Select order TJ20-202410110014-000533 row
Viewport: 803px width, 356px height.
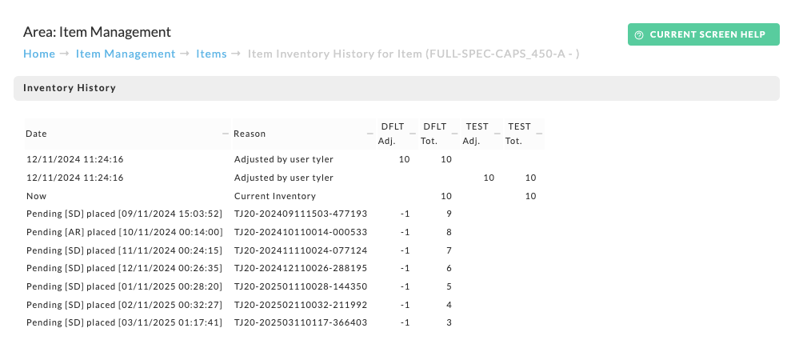[x=284, y=232]
